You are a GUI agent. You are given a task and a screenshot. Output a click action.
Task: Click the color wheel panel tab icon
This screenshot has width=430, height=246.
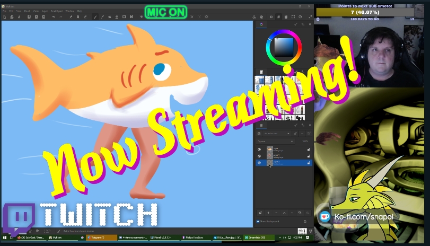coord(261,24)
